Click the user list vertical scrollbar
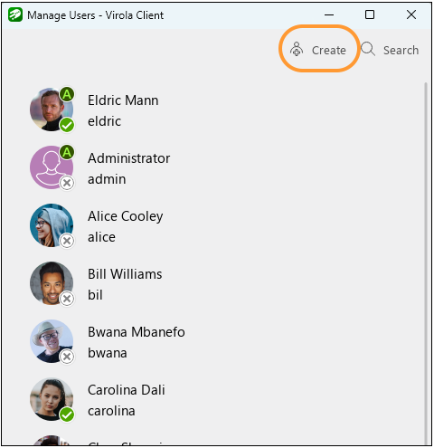Screen dimensions: 434x448 426,263
